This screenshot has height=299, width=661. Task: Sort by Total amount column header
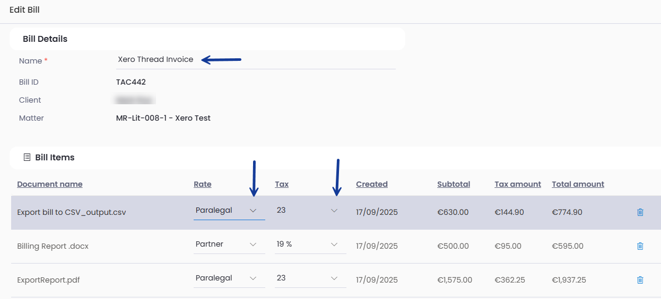[578, 184]
